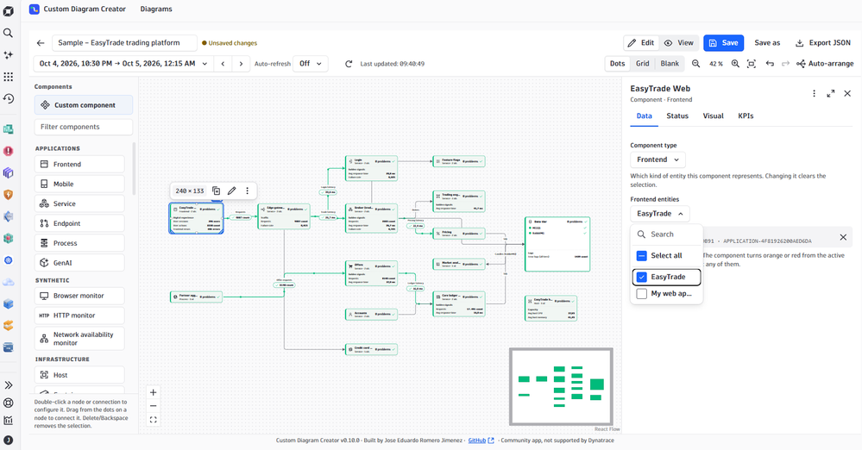The width and height of the screenshot is (862, 450).
Task: Set the canvas background to Grid
Action: pyautogui.click(x=643, y=64)
